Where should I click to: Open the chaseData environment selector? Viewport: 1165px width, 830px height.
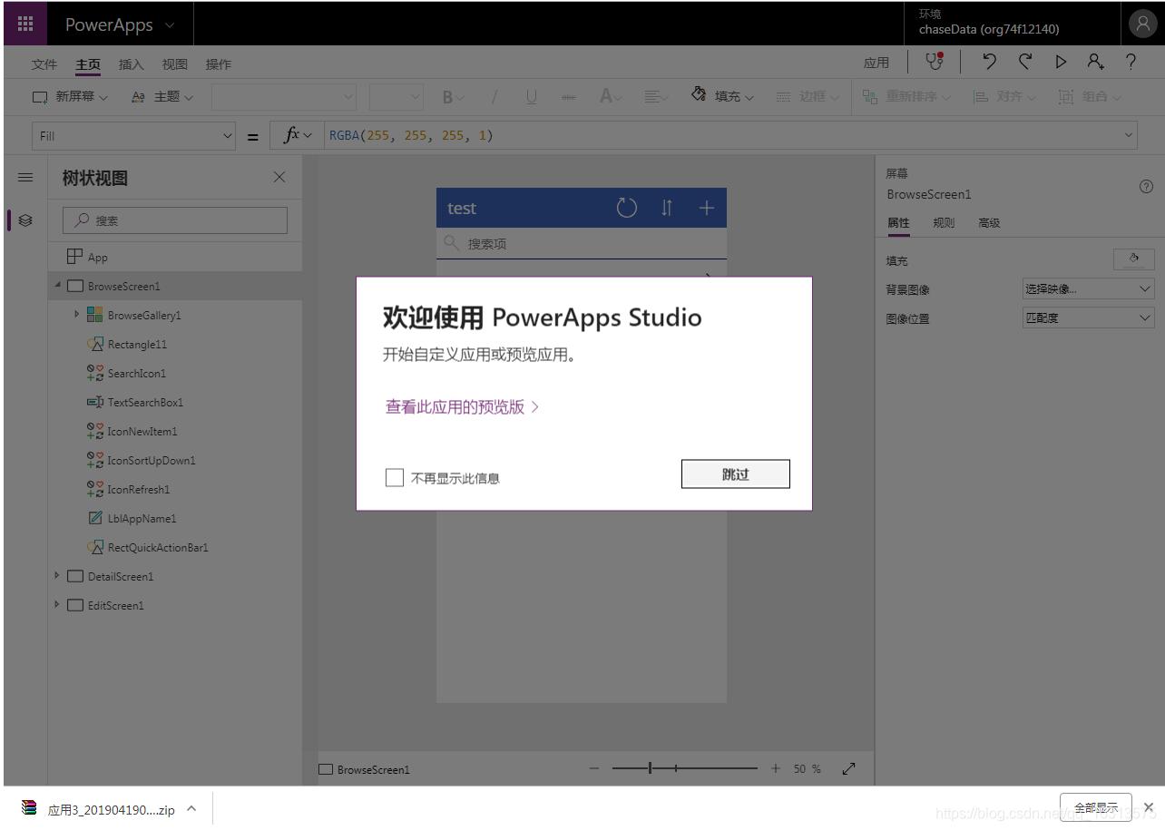point(989,23)
